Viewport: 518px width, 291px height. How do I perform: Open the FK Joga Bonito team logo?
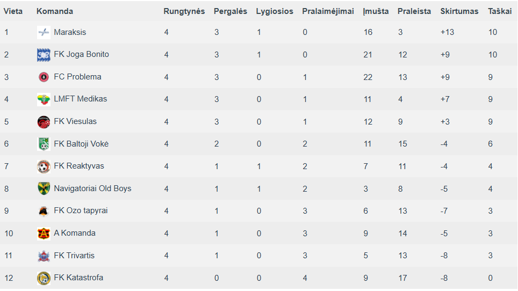[x=44, y=55]
